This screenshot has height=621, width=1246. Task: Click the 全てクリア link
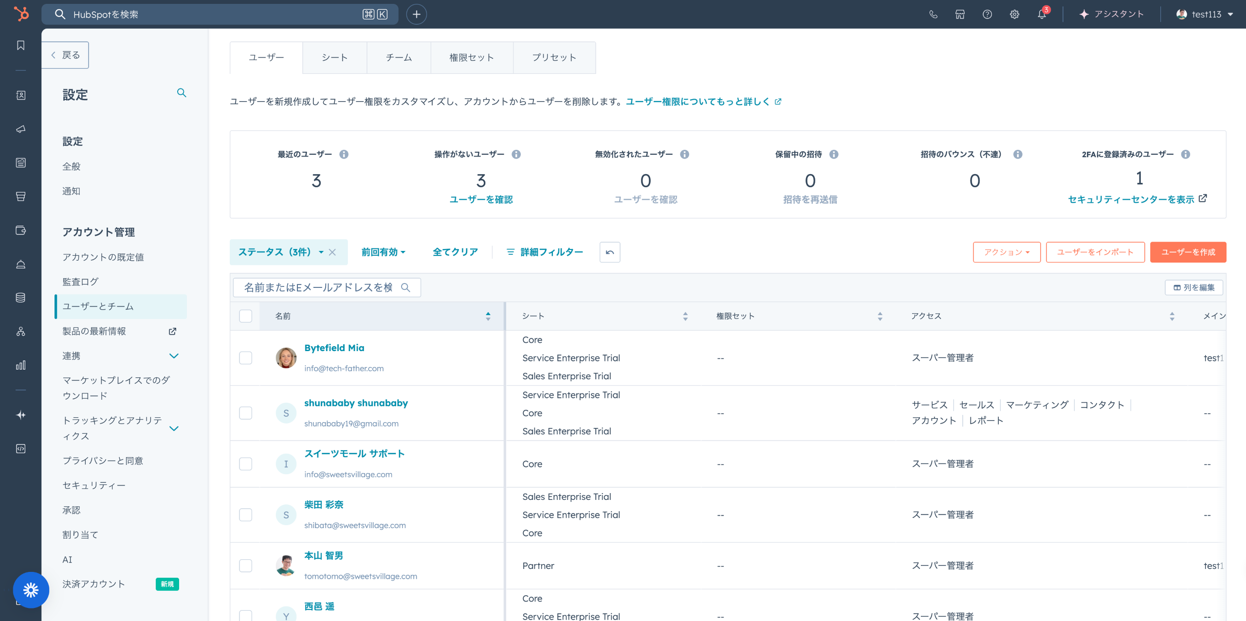click(x=455, y=252)
